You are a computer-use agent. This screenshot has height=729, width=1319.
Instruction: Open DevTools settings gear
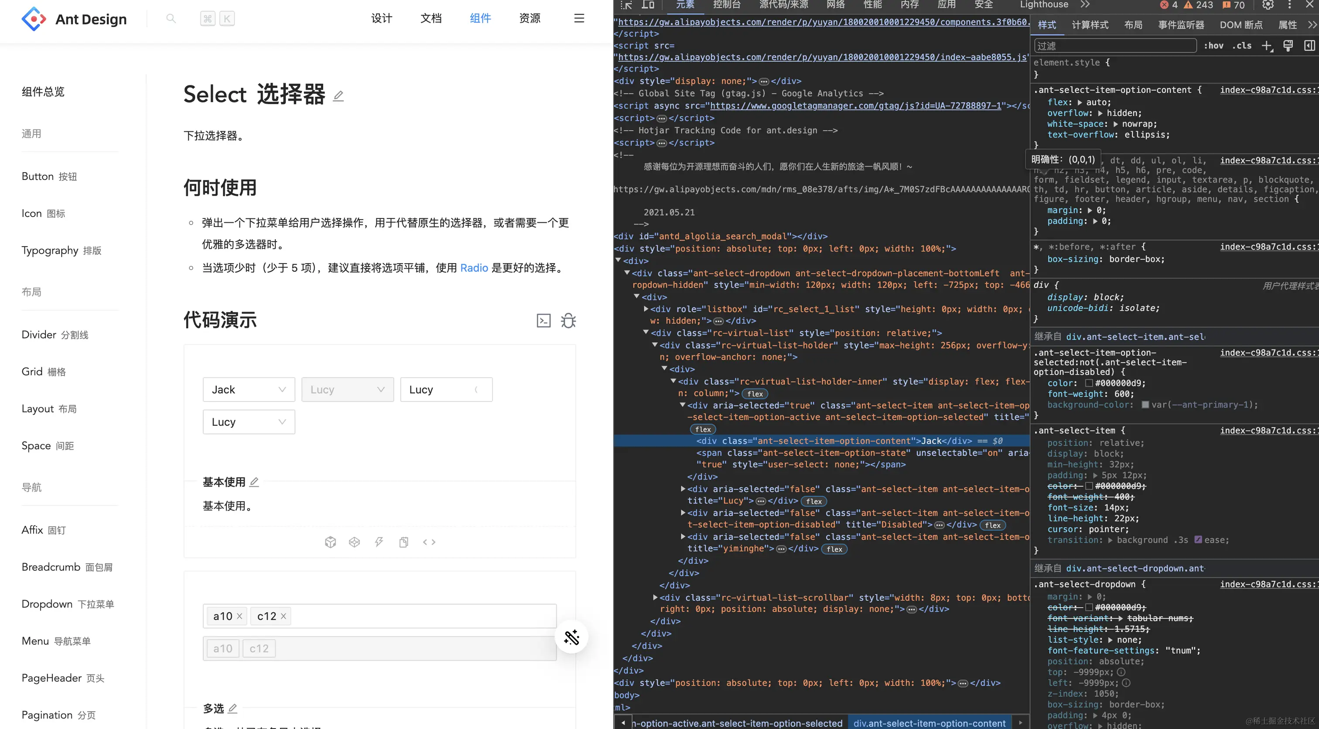(1268, 5)
